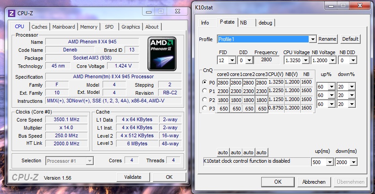Open the P2 row up% dropdown
Viewport: 375px width, 194px height.
click(332, 104)
